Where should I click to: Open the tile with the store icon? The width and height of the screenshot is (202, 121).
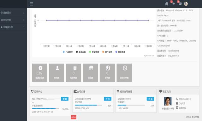pos(90,73)
